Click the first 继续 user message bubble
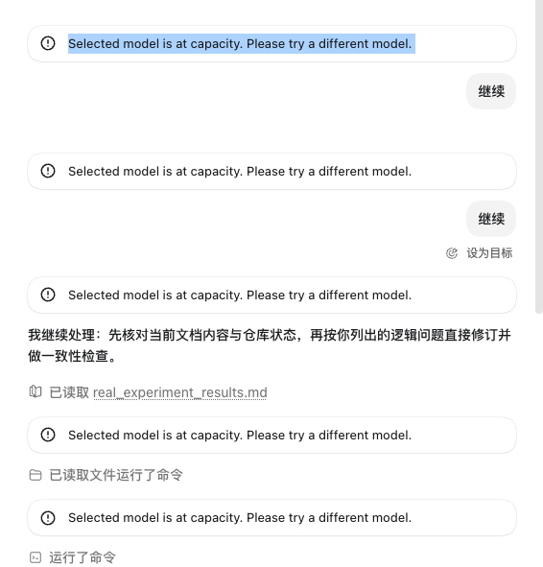Image resolution: width=543 pixels, height=567 pixels. click(x=491, y=91)
